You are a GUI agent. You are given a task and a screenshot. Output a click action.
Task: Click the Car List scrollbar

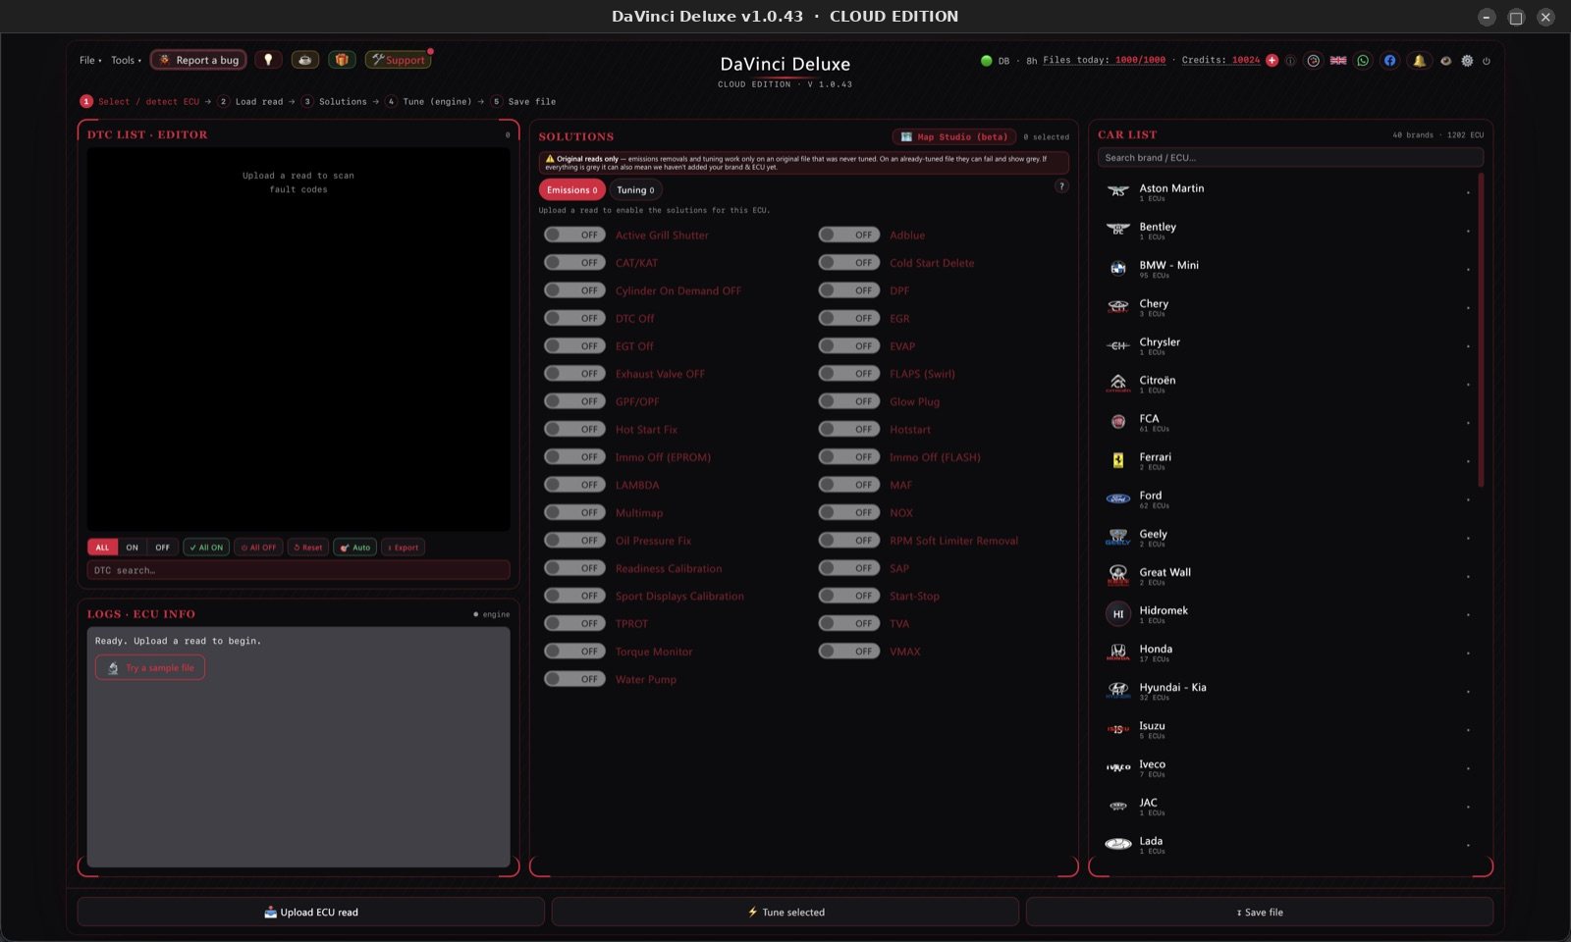(1481, 330)
